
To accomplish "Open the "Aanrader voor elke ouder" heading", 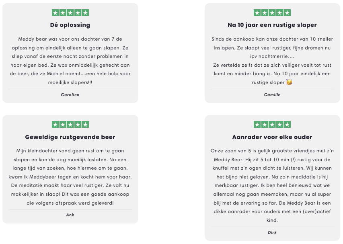I will pos(272,137).
